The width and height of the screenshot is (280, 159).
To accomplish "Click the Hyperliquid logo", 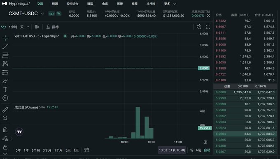I will tap(16, 4).
